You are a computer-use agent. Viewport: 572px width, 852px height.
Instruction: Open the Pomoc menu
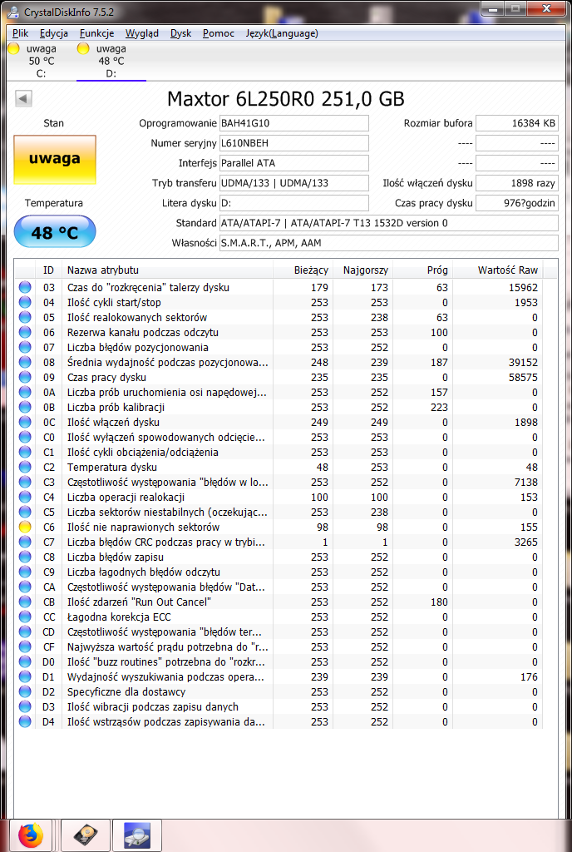click(x=218, y=33)
